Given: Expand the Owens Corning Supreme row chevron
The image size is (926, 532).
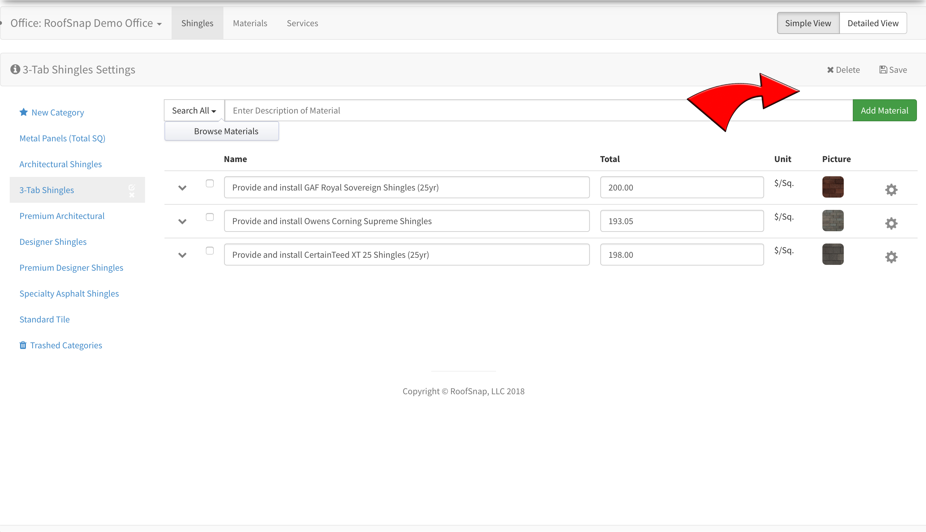Looking at the screenshot, I should [x=182, y=222].
